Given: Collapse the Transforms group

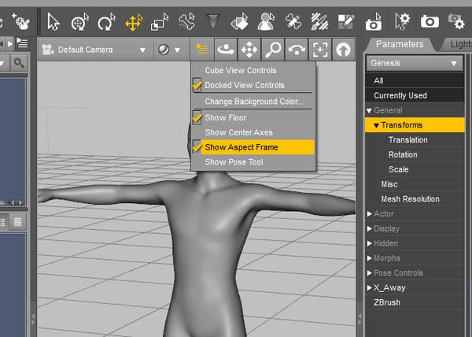Looking at the screenshot, I should pos(376,125).
